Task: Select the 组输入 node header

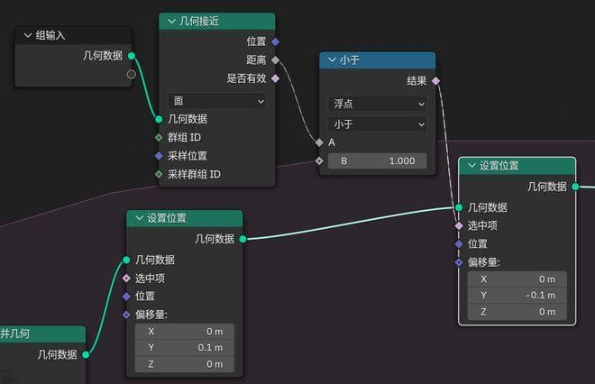Action: pyautogui.click(x=73, y=35)
